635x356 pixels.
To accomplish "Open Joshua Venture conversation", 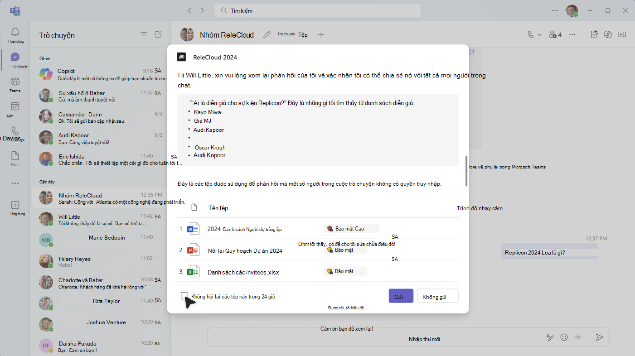I will 100,325.
